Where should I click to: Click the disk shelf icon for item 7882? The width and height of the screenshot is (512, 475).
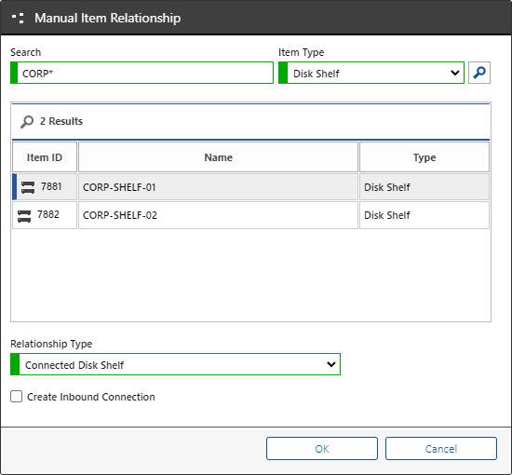[24, 216]
